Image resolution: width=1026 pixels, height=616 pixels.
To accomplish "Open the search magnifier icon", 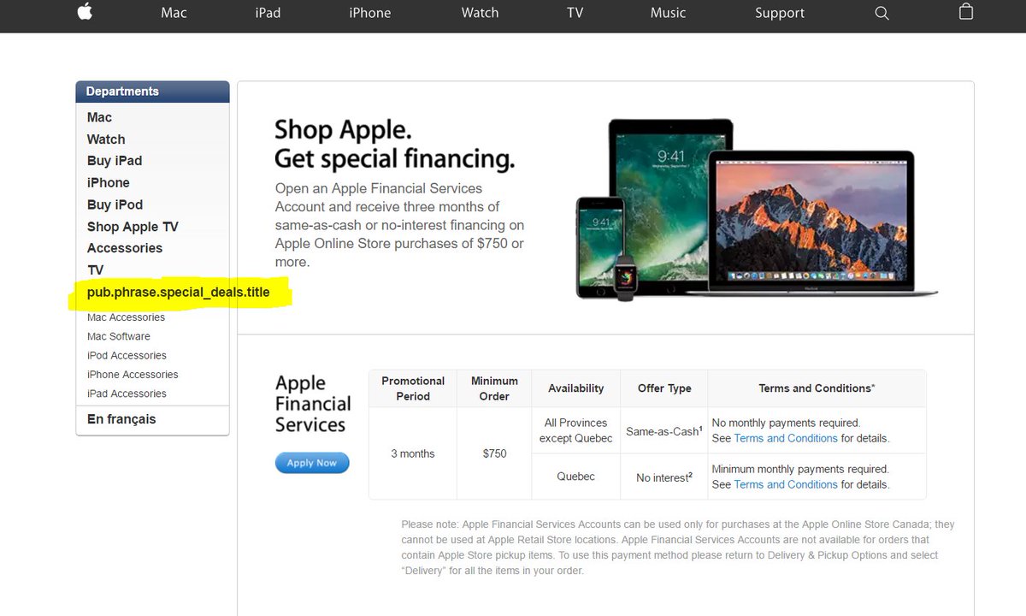I will point(882,14).
